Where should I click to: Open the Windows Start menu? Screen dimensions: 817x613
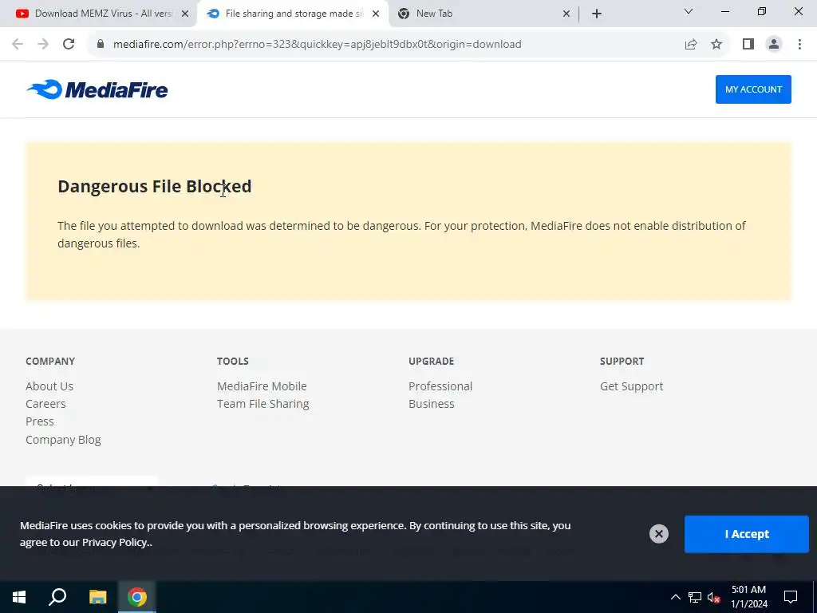(19, 597)
